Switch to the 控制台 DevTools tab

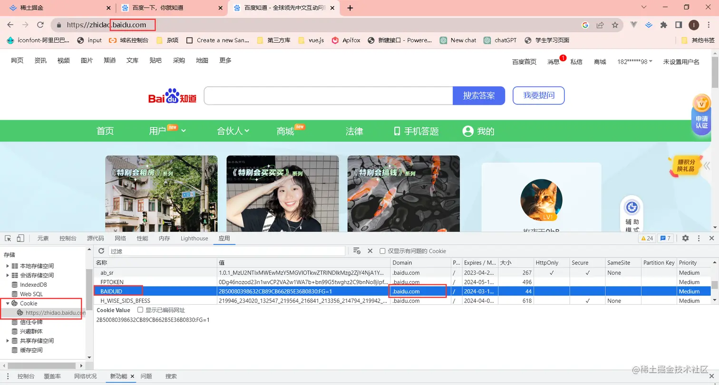pos(68,238)
